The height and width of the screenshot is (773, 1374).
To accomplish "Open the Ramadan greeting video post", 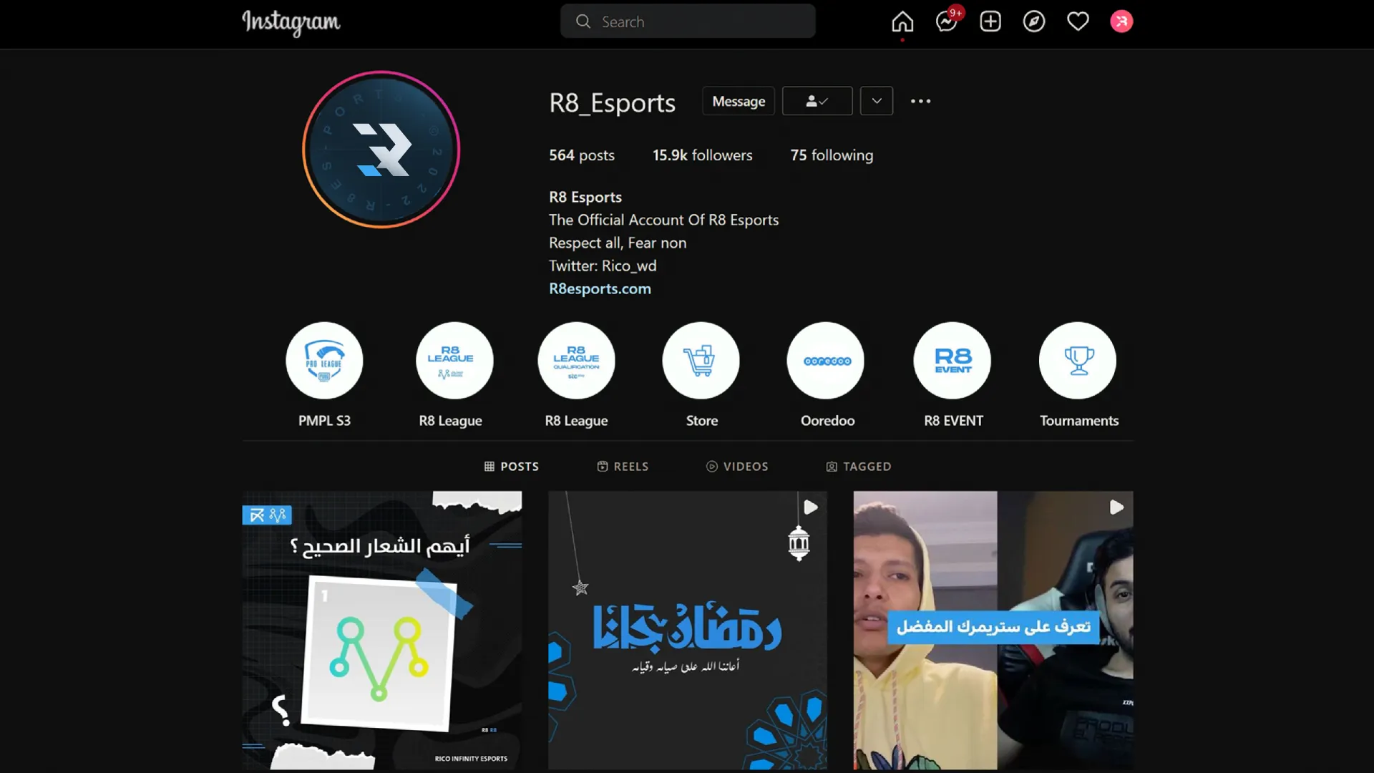I will [688, 631].
